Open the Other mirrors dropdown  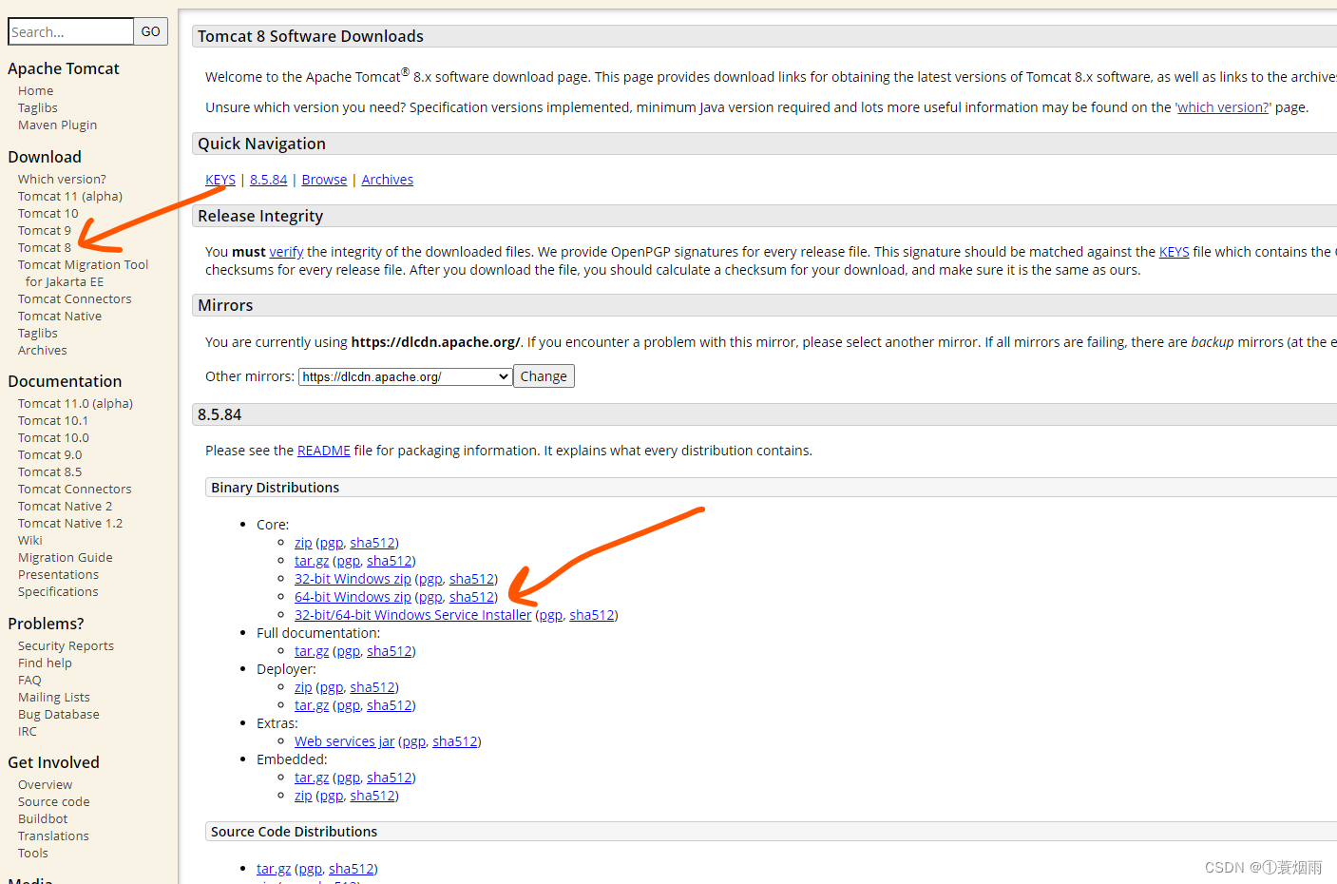(x=406, y=376)
